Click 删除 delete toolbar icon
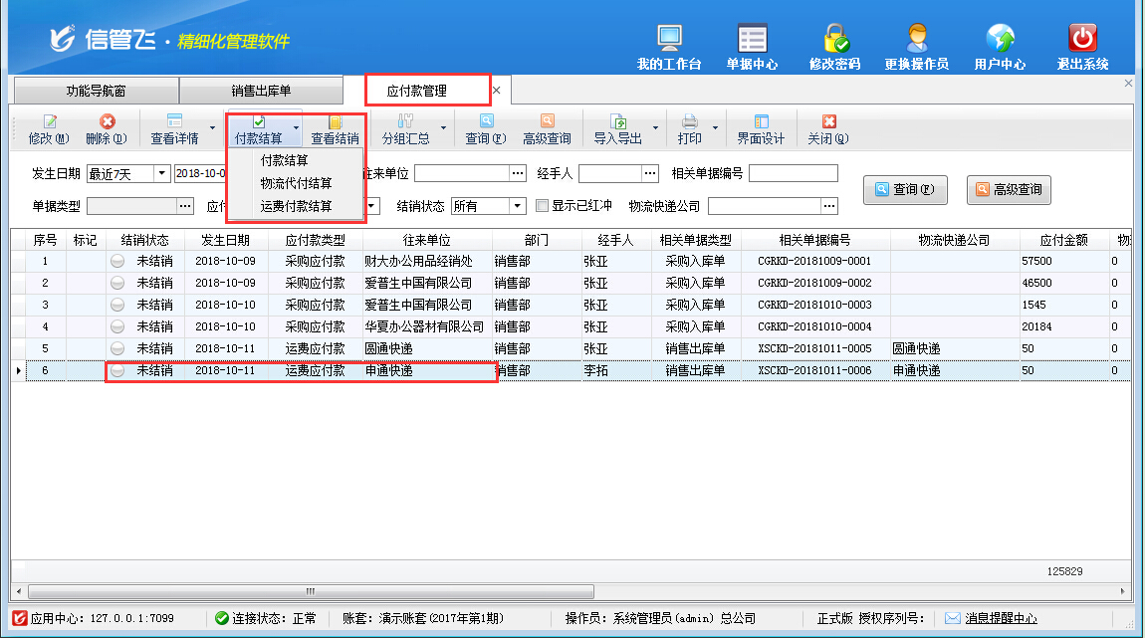 (x=106, y=129)
